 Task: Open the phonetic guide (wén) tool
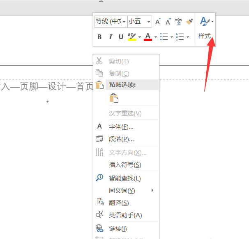point(178,22)
